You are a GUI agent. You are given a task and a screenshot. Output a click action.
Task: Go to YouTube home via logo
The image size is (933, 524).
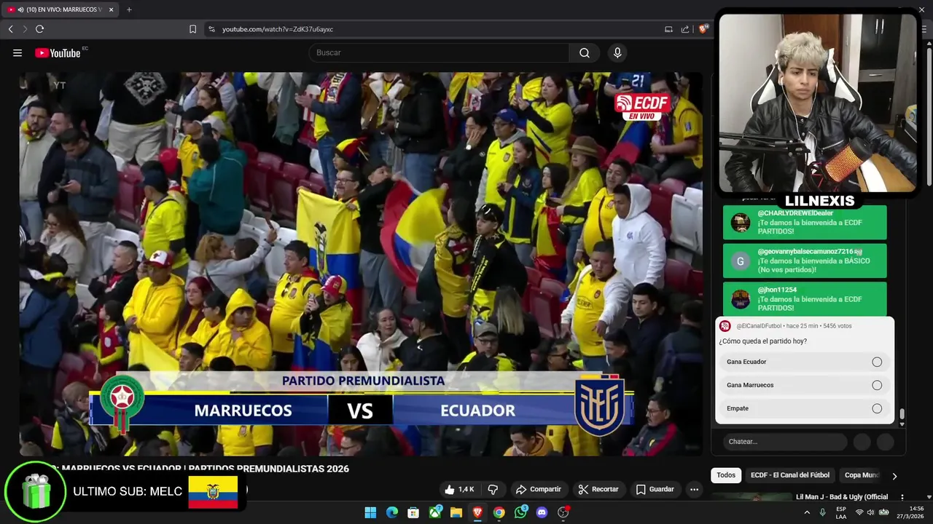[58, 52]
